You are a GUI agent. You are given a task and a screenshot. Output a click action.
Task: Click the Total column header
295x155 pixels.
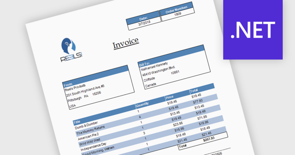point(194,91)
